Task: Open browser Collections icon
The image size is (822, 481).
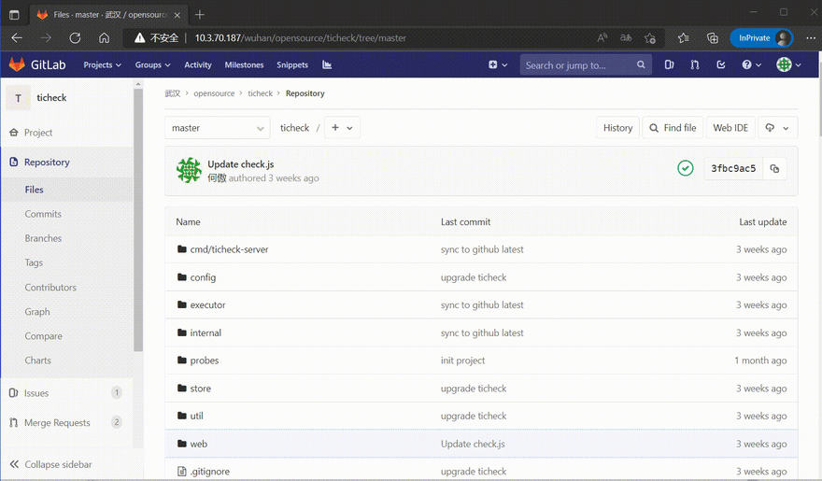Action: pos(713,37)
